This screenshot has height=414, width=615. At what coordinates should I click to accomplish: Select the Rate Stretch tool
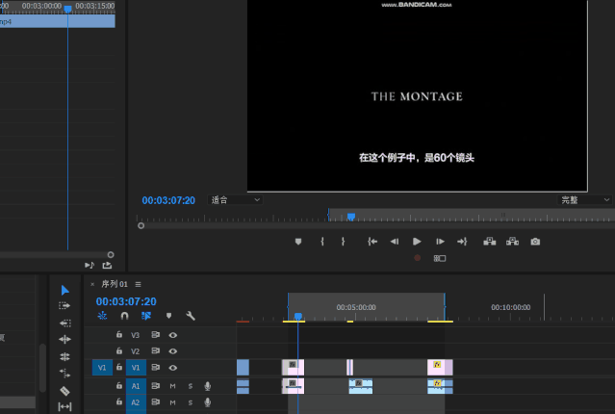pyautogui.click(x=64, y=374)
